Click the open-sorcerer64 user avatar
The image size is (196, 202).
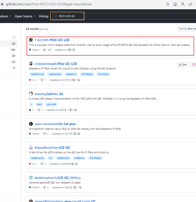click(31, 124)
